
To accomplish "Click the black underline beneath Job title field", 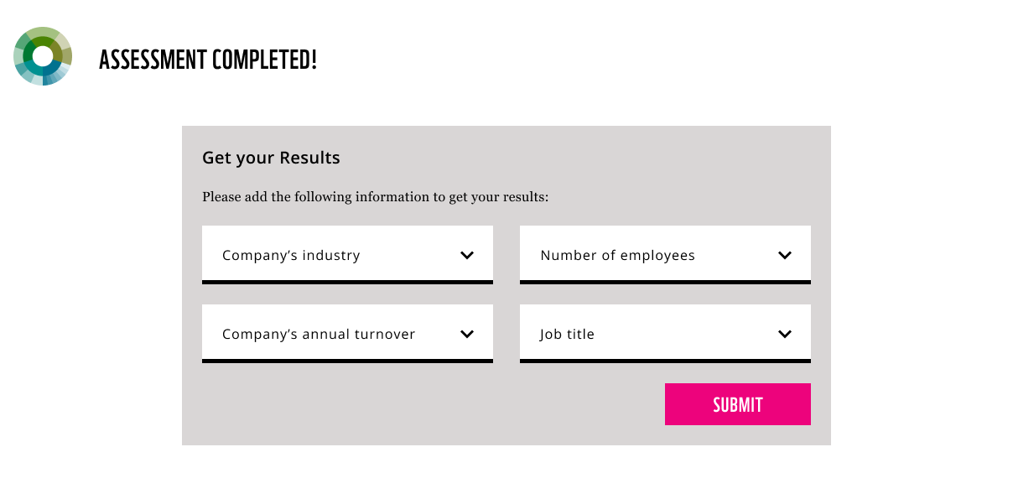I will click(665, 361).
